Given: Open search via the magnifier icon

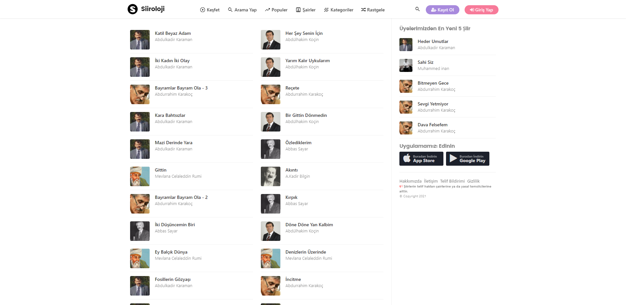Looking at the screenshot, I should click(417, 9).
